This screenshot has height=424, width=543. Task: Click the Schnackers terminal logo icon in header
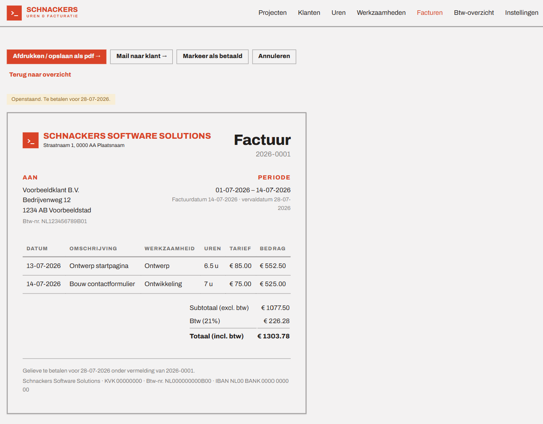[x=14, y=13]
